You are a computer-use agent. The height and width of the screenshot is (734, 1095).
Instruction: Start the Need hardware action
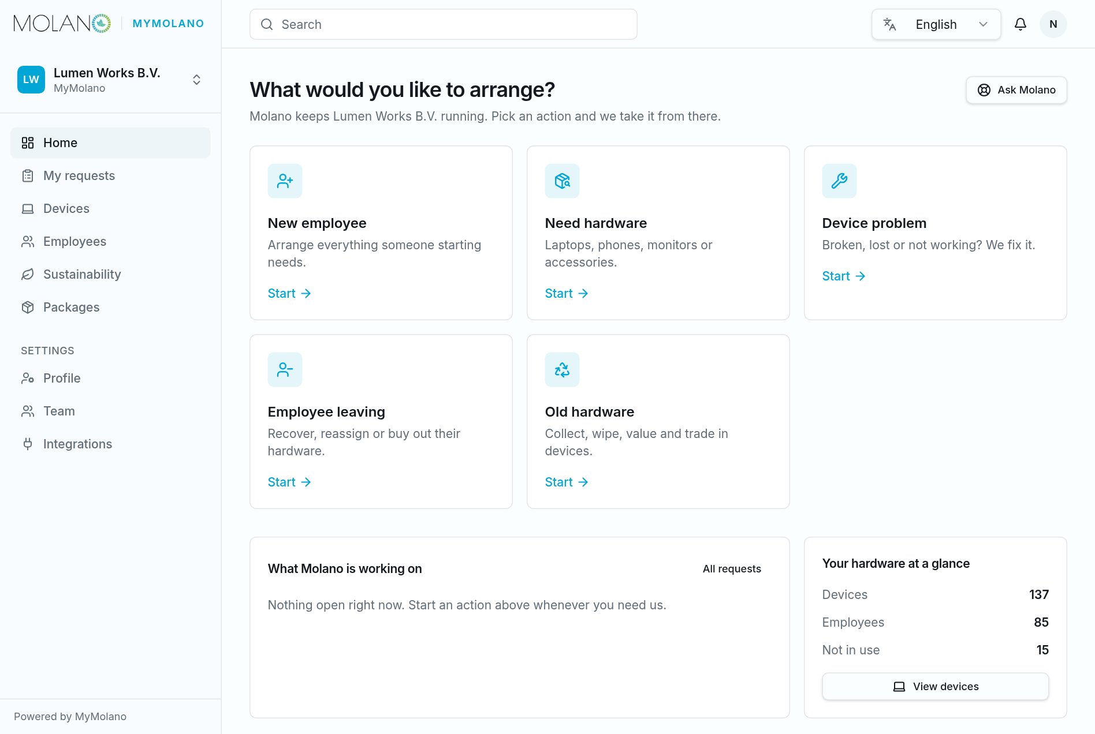(567, 293)
